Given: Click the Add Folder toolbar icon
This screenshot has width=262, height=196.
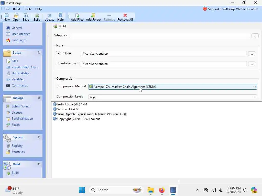Looking at the screenshot, I should (x=93, y=17).
